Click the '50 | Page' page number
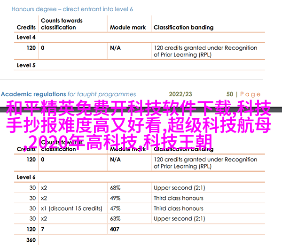This screenshot has width=282, height=246. coord(243,94)
